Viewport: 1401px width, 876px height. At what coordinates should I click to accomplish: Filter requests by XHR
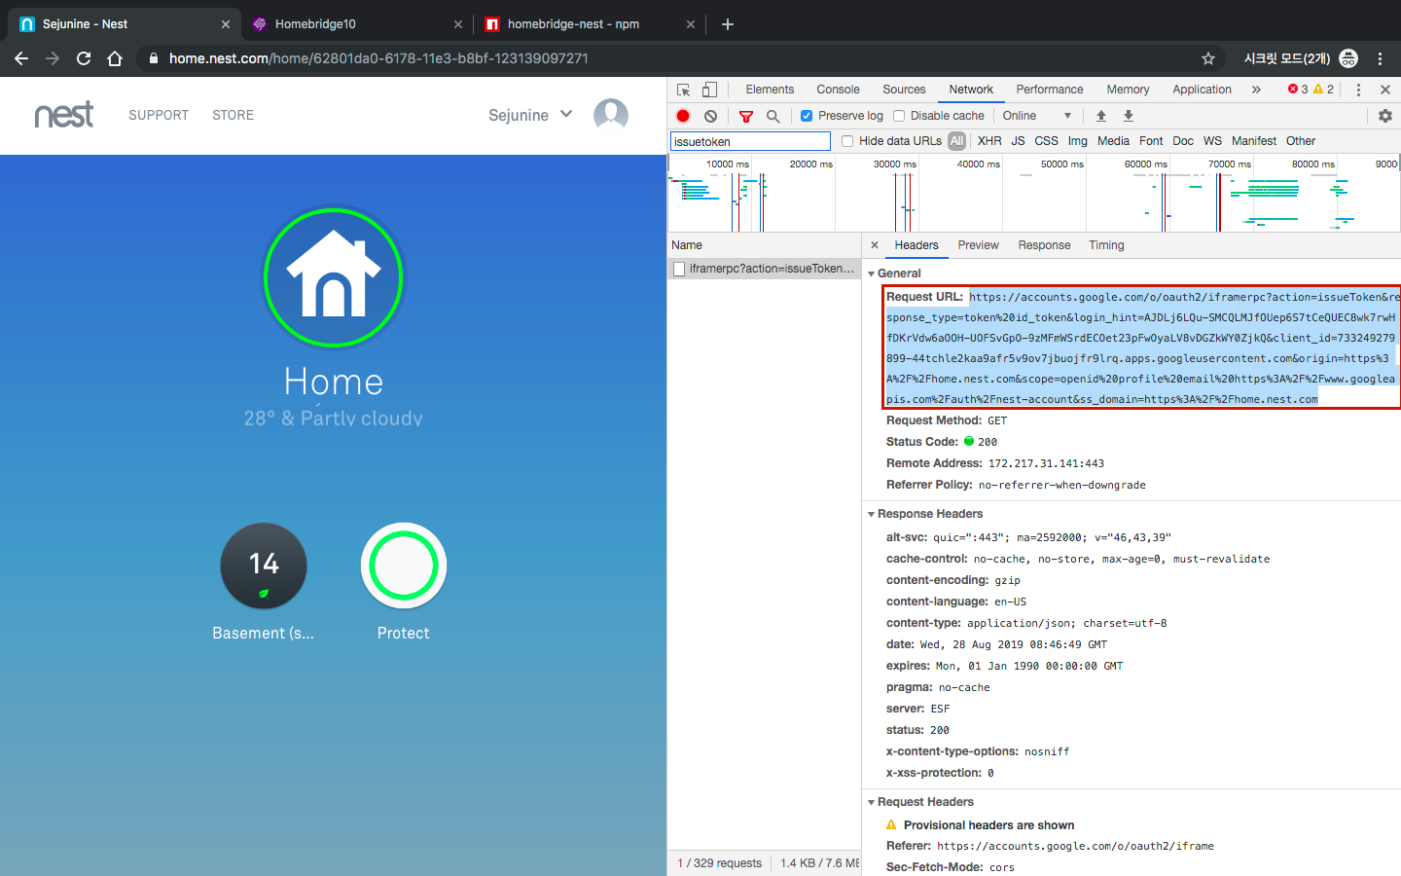[x=989, y=141]
